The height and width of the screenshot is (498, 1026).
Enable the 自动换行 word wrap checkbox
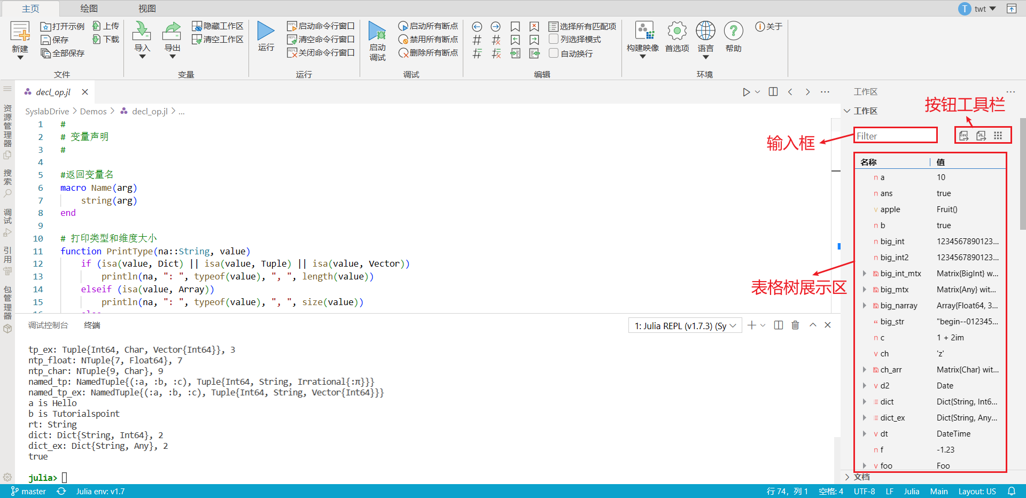[554, 53]
